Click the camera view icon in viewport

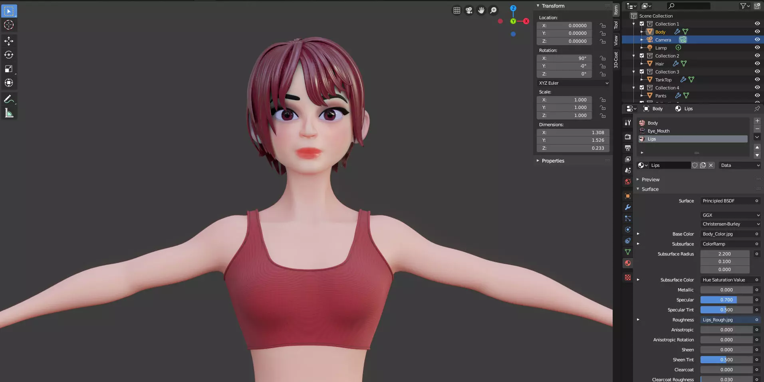469,10
